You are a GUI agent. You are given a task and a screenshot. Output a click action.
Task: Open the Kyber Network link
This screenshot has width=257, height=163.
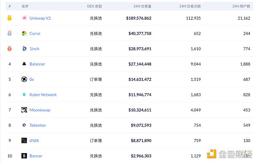tap(43, 95)
